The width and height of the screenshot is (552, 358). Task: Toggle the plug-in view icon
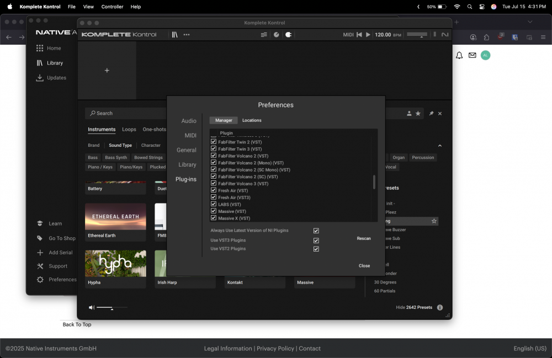click(288, 34)
